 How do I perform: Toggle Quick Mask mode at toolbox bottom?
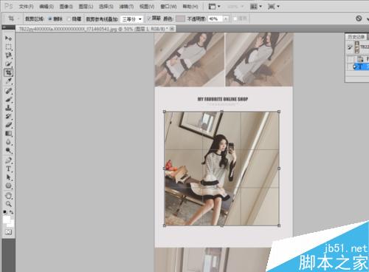8,232
